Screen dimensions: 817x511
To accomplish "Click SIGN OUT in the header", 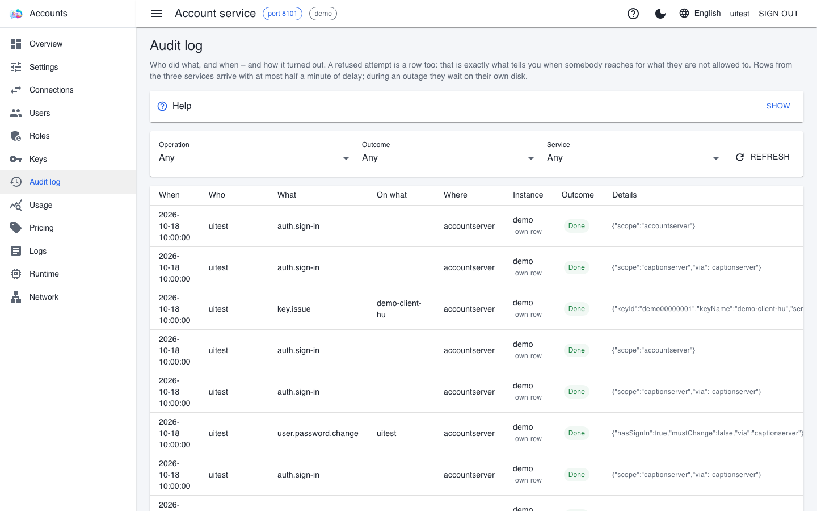I will pyautogui.click(x=778, y=14).
